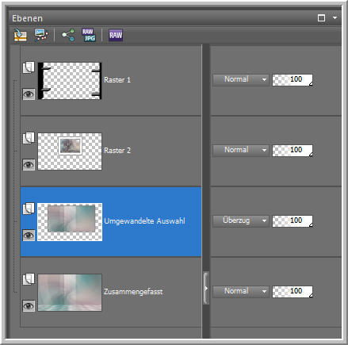Click layer type icon of Zusammengefasst layer
348x345 pixels.
click(x=29, y=279)
